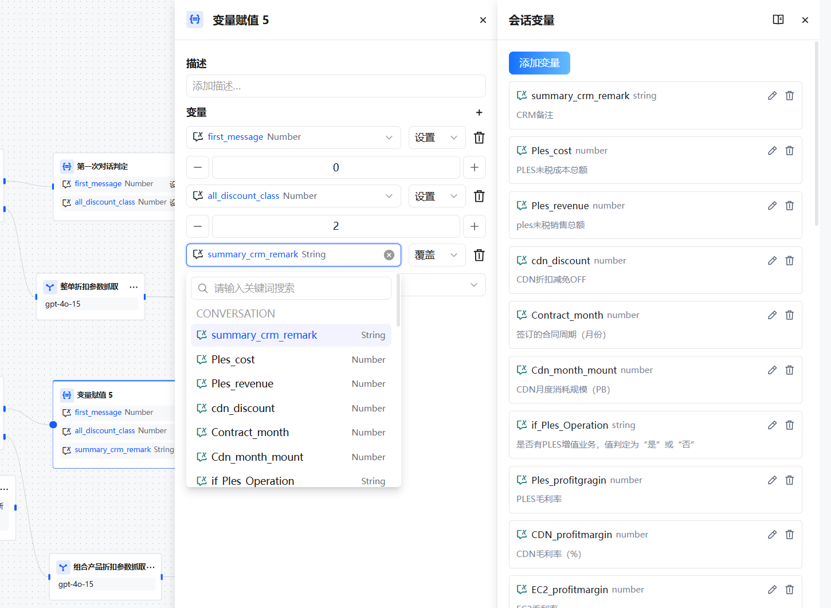Click the 添加描述 description field
Screen dimensions: 831x608
[336, 86]
